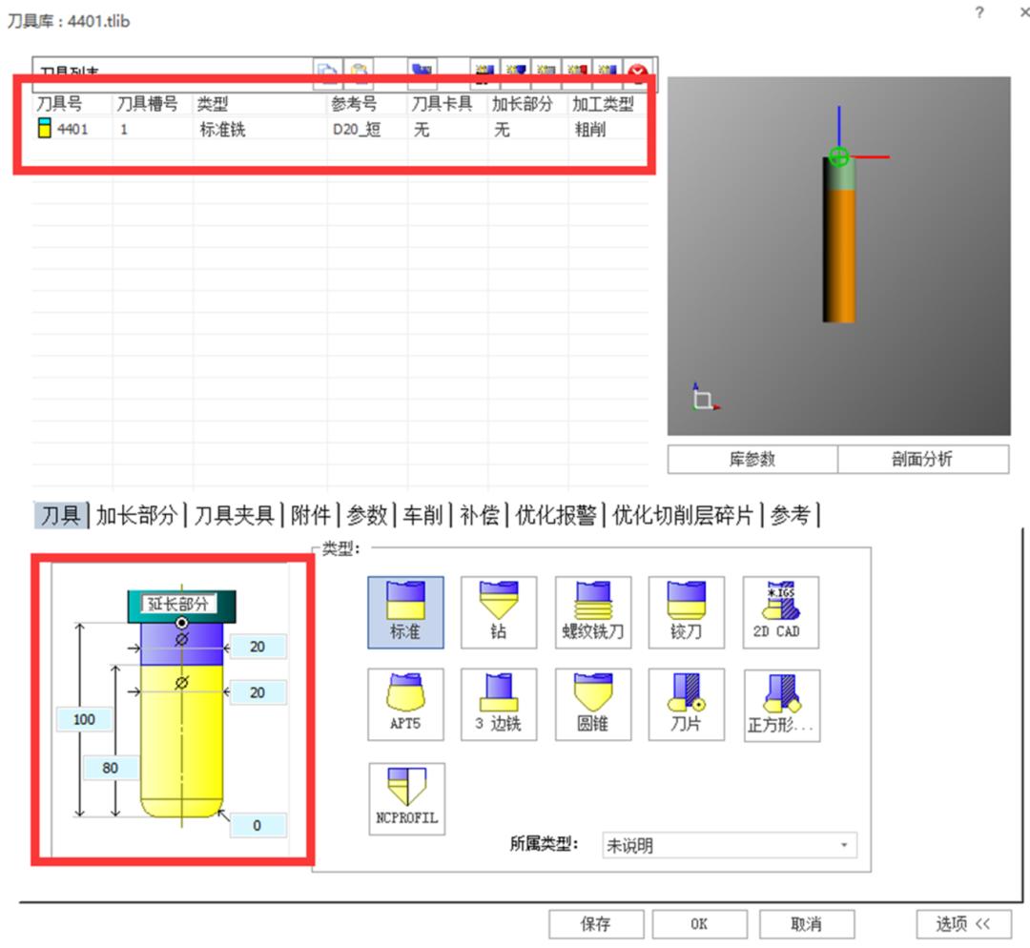This screenshot has height=948, width=1030.
Task: Click the 加工类型 column header
Action: point(603,104)
